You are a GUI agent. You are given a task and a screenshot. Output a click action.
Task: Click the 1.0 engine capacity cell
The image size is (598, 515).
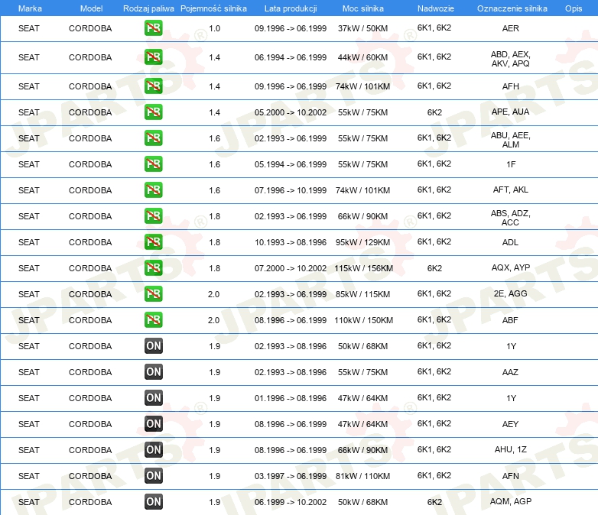214,28
